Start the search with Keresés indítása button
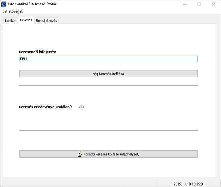 108,74
